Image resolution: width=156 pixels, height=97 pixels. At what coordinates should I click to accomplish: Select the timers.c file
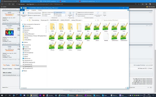70,46
